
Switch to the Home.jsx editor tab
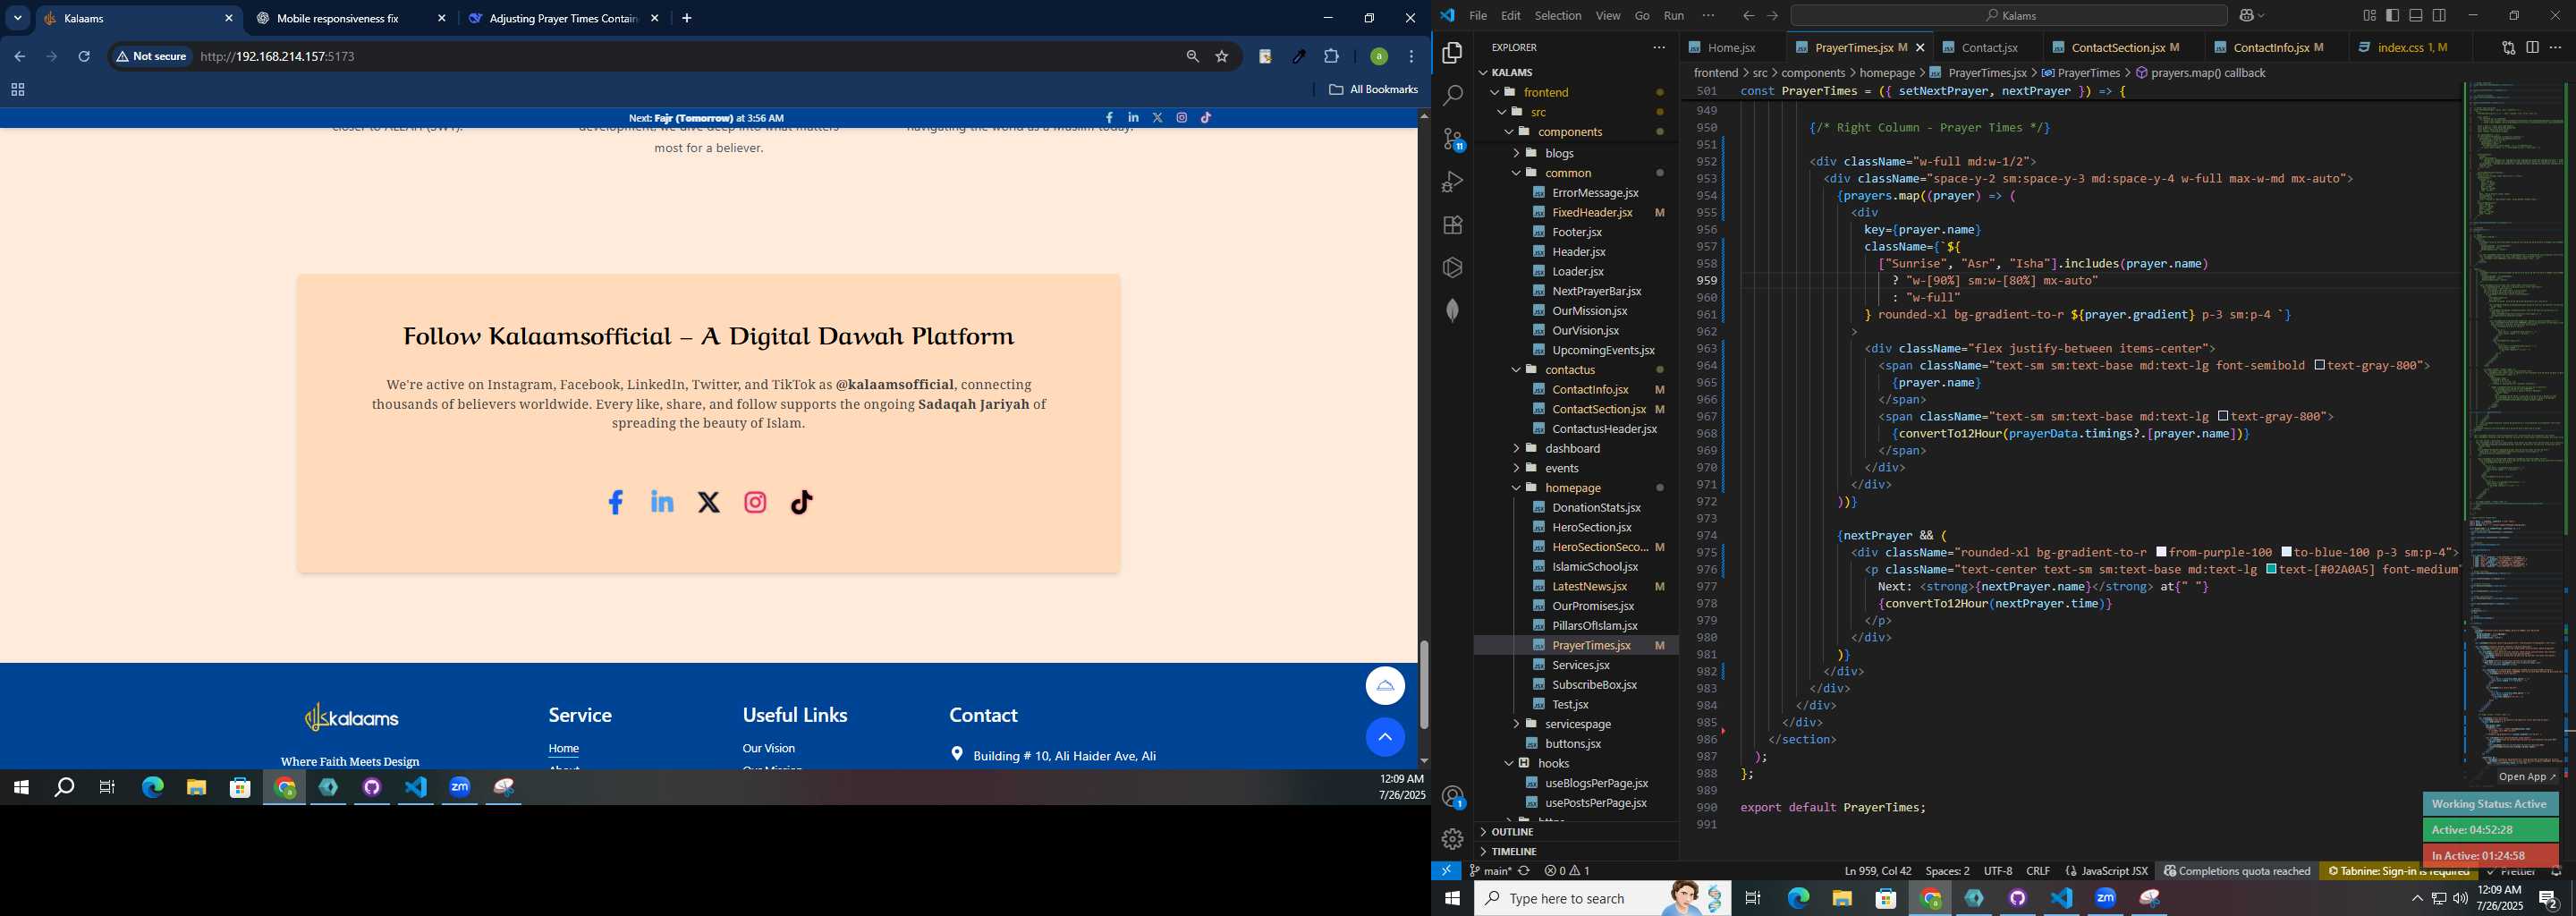pyautogui.click(x=1730, y=48)
